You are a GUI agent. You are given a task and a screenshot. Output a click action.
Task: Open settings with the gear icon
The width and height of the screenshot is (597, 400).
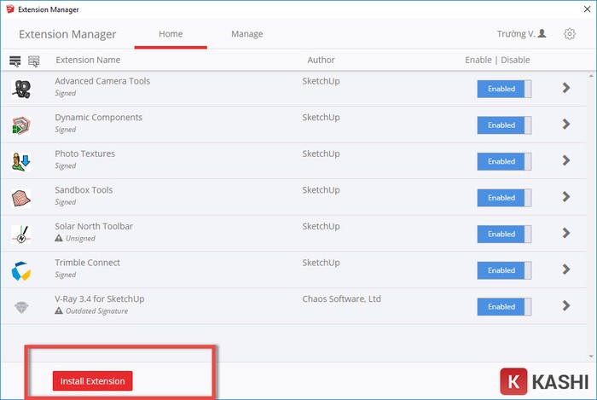pos(570,34)
